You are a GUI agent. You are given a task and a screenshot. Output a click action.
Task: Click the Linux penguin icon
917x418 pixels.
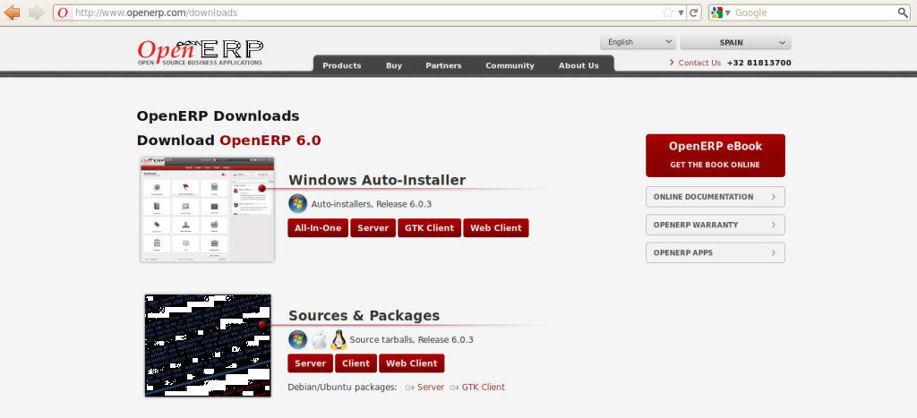click(x=339, y=340)
